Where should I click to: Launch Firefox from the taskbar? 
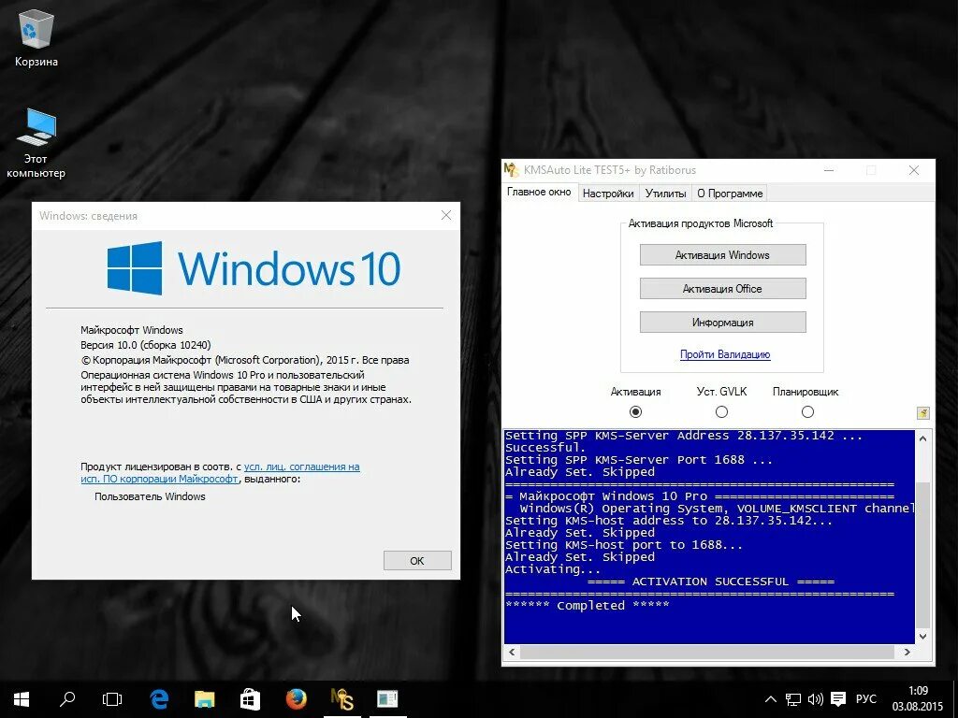click(x=296, y=698)
